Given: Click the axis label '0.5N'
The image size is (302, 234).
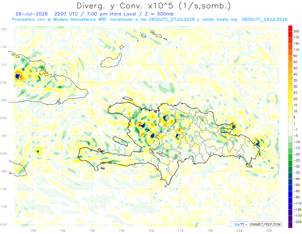Looking at the screenshot, I should click(x=4, y=83).
